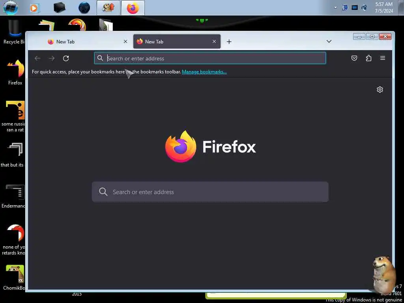Screen dimensions: 404x303
Task: Click the magnifier icon in center search box
Action: (103, 192)
